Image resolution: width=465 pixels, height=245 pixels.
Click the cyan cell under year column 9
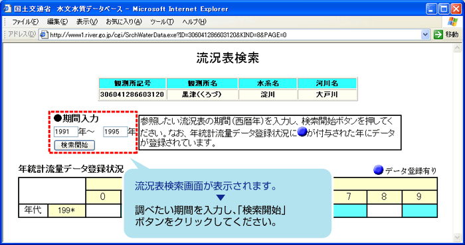click(420, 211)
